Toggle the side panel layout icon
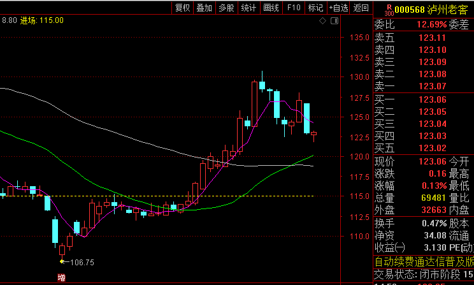 pos(334,21)
